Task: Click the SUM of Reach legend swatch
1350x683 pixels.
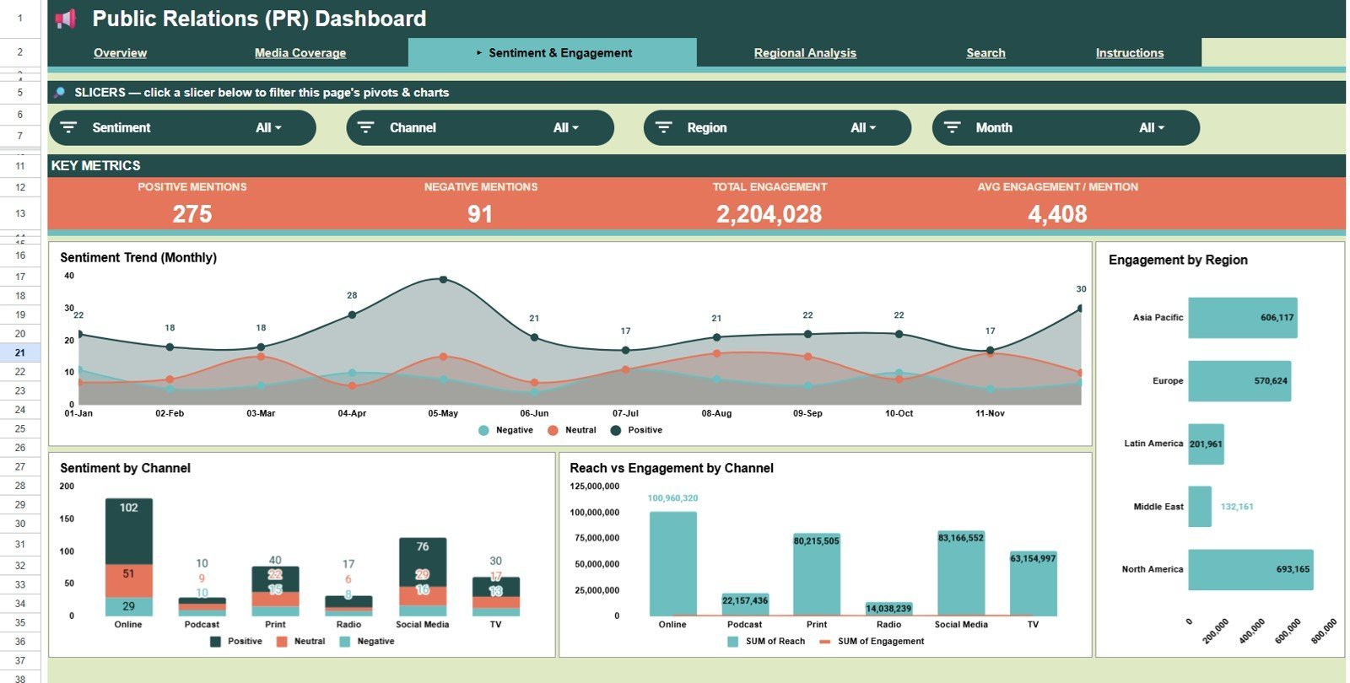Action: click(x=732, y=642)
